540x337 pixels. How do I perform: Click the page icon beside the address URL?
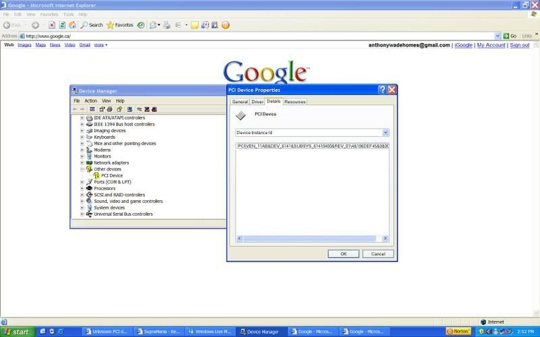click(x=22, y=36)
